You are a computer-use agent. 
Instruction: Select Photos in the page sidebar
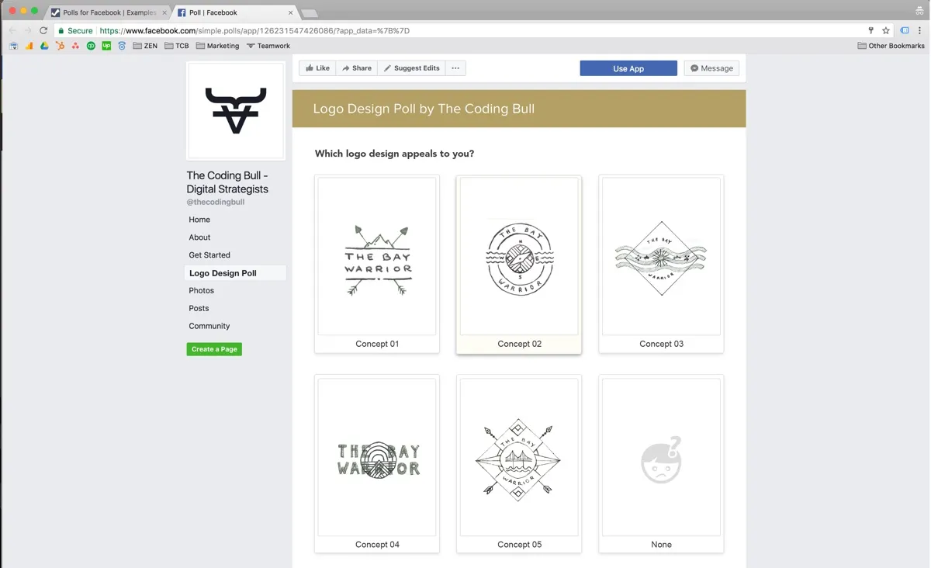tap(202, 290)
